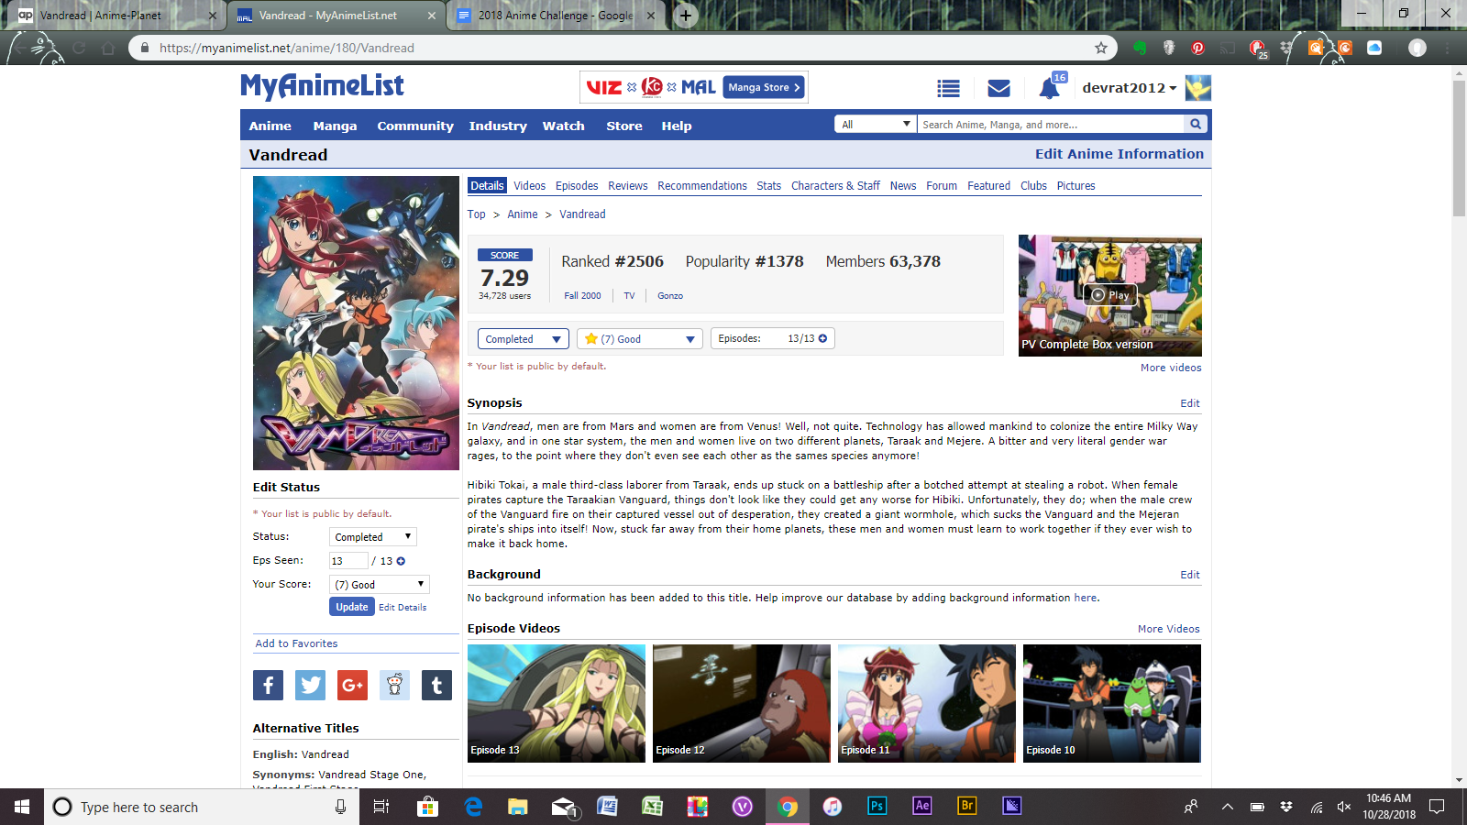
Task: Open Windows Start menu
Action: click(x=22, y=807)
